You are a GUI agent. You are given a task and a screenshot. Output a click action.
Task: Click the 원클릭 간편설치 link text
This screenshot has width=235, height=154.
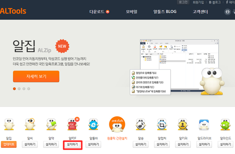click(x=117, y=138)
